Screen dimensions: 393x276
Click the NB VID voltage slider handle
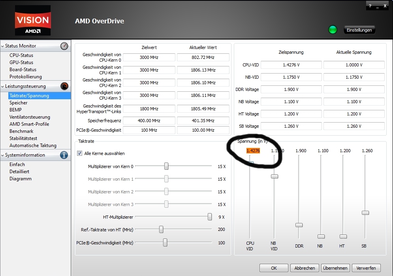[275, 176]
